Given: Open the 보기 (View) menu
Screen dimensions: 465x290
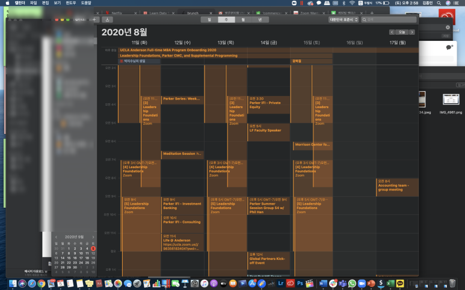Looking at the screenshot, I should click(57, 3).
